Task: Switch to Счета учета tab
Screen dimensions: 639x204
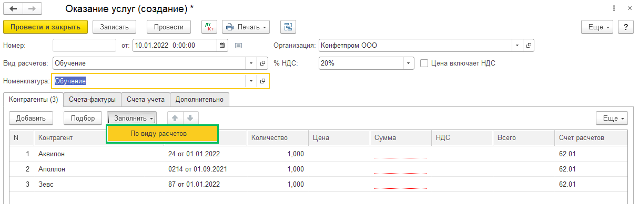Action: [x=146, y=99]
